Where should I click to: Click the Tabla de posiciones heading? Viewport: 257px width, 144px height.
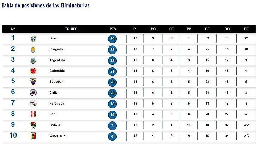coord(46,6)
